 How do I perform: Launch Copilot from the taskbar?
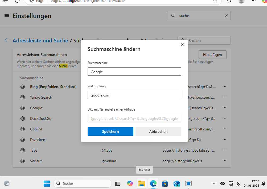coord(130,183)
